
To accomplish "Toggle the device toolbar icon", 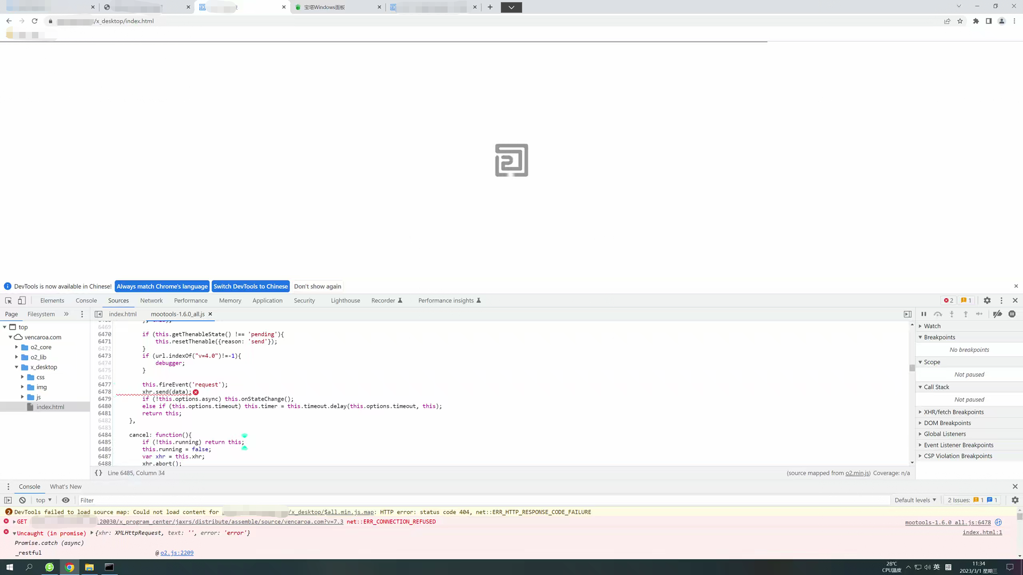I will pyautogui.click(x=22, y=301).
